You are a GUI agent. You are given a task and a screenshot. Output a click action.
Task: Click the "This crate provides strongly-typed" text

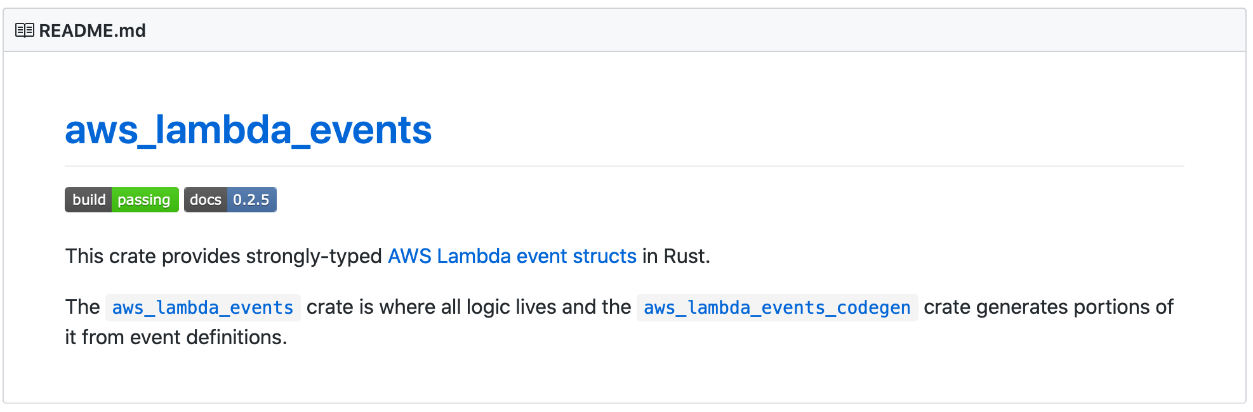pyautogui.click(x=223, y=256)
